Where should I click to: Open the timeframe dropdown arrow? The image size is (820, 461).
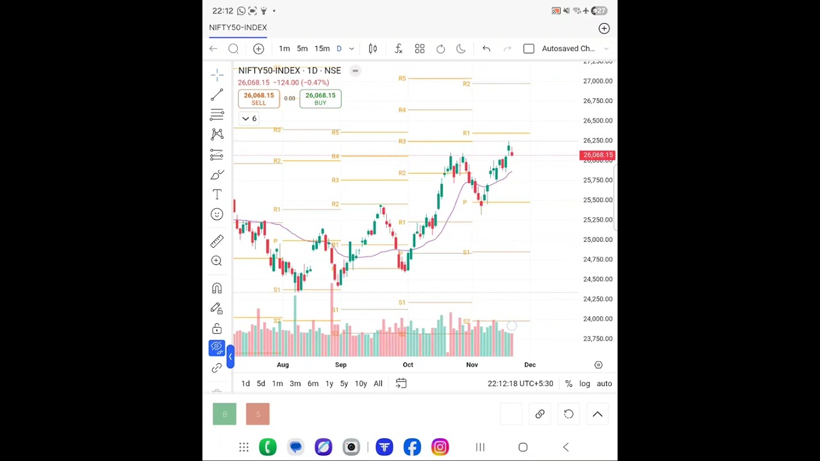(351, 49)
